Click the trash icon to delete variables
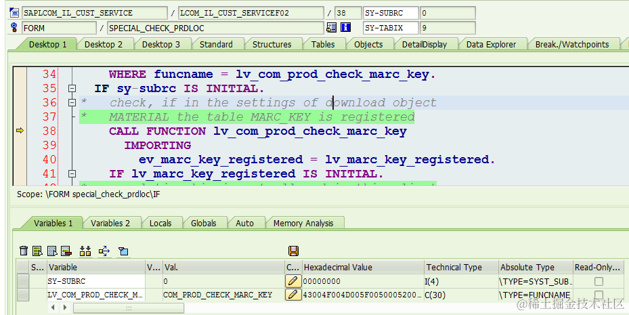 point(24,251)
